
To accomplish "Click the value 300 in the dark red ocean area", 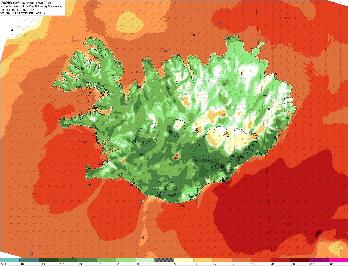I will 287,224.
